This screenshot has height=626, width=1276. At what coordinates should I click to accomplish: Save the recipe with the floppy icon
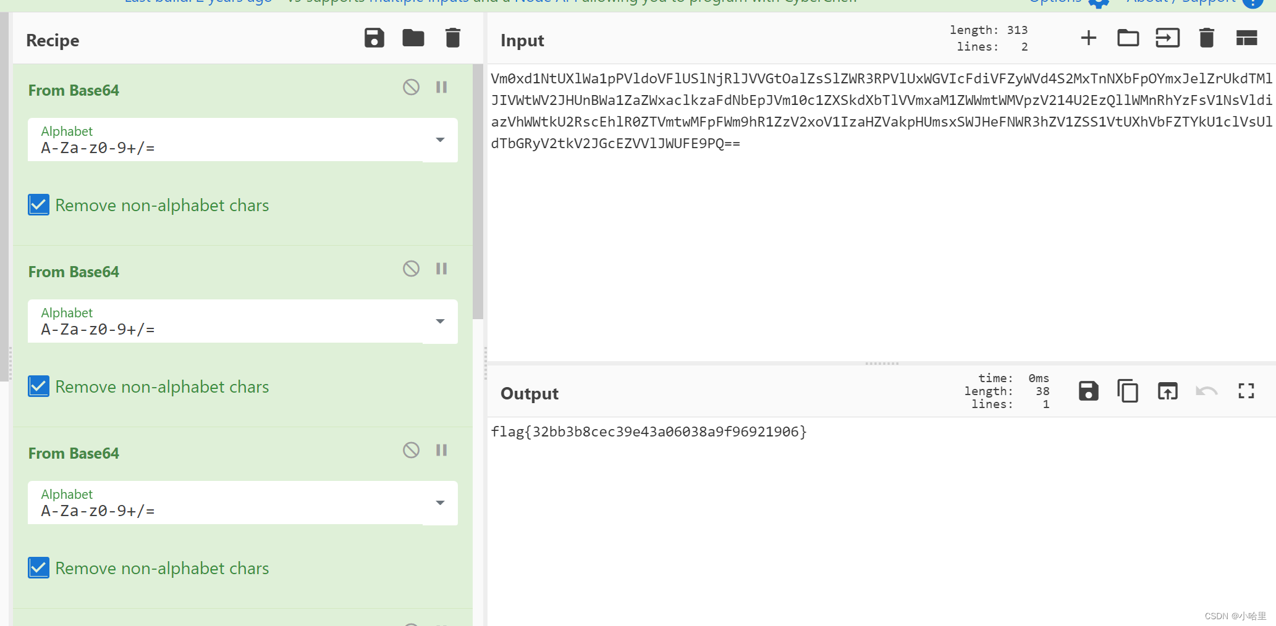(374, 38)
